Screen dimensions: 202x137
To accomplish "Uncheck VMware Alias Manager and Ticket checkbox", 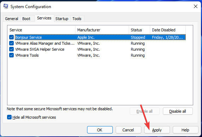I will tap(12, 43).
